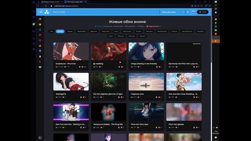Select the Животные category chip
The width and height of the screenshot is (251, 141).
pos(105,31)
